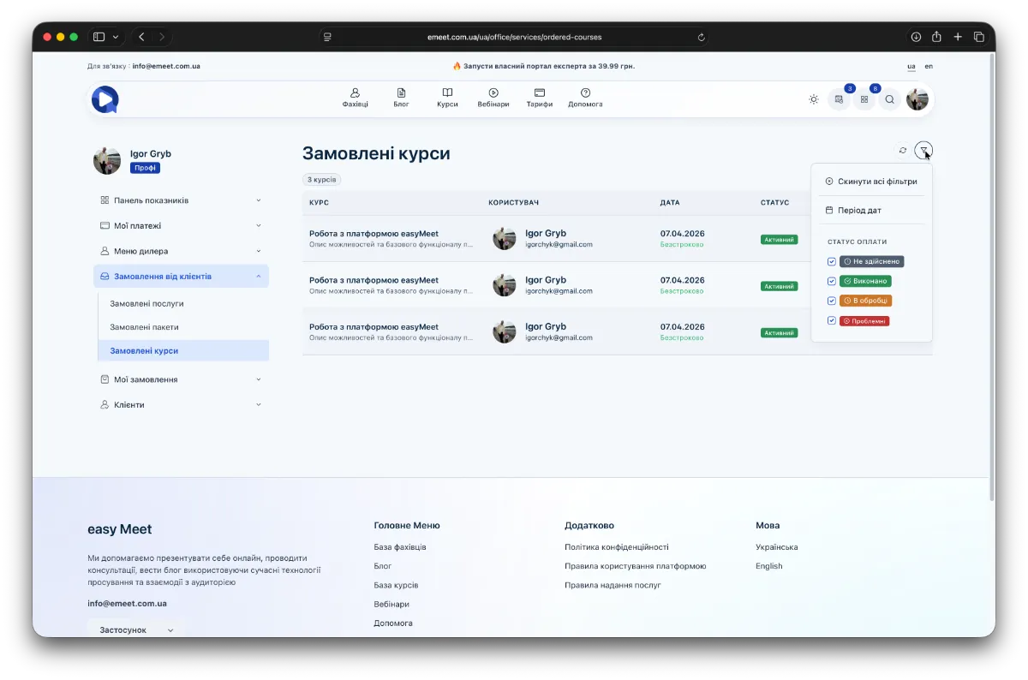This screenshot has width=1028, height=680.
Task: Open the calendar notifications icon with badge
Action: 839,99
